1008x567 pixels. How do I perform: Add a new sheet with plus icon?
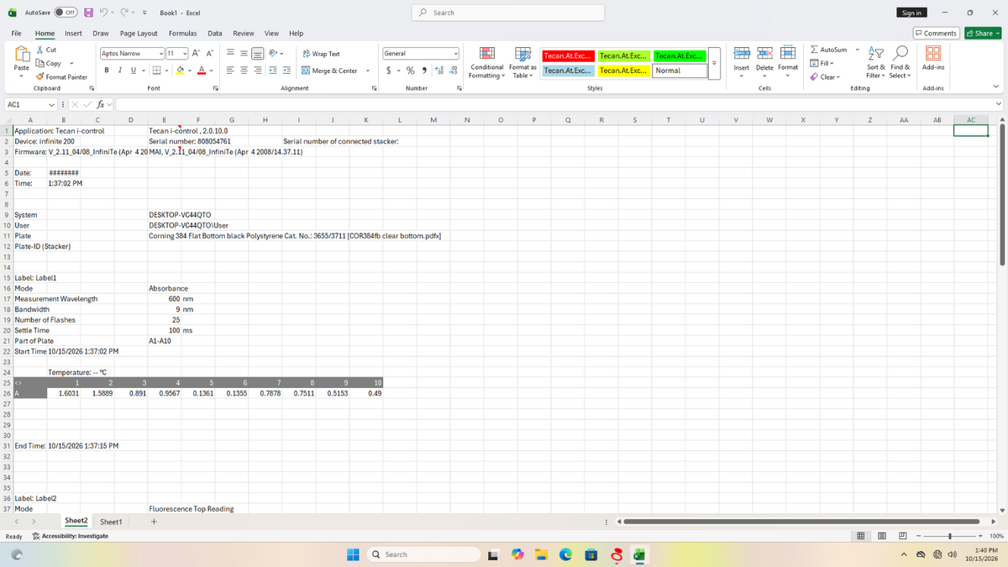(x=154, y=522)
